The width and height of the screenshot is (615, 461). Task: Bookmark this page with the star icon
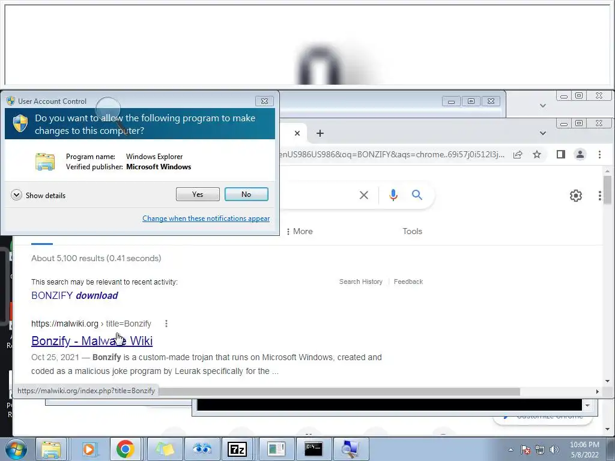pos(537,154)
